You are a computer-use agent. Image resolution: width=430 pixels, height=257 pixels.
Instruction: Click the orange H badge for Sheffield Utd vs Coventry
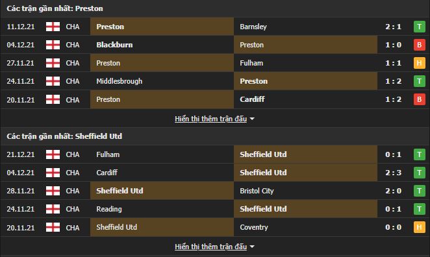[420, 227]
